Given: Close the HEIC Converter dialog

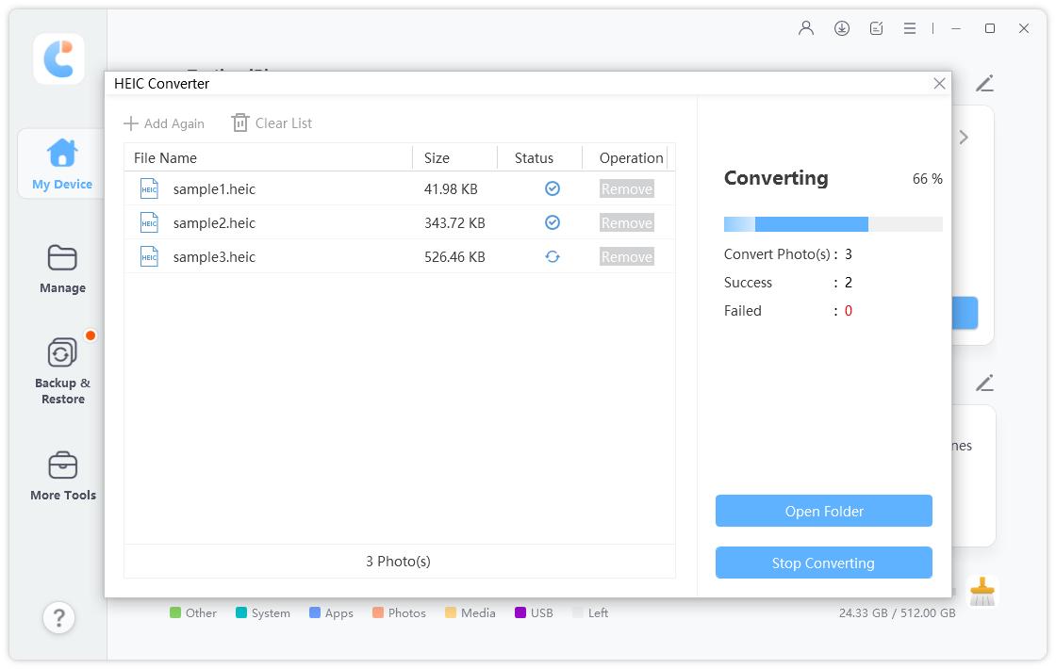Looking at the screenshot, I should pos(939,84).
